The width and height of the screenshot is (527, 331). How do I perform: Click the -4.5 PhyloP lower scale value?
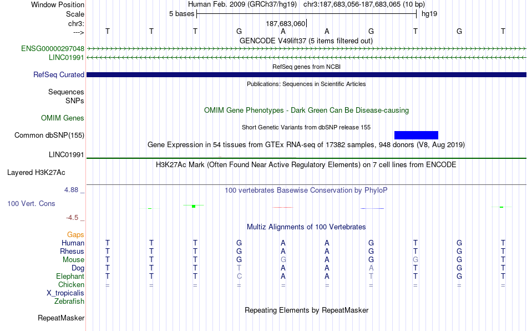[x=72, y=218]
